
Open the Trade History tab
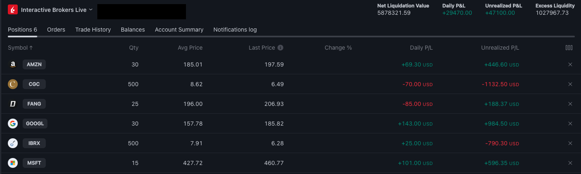93,30
